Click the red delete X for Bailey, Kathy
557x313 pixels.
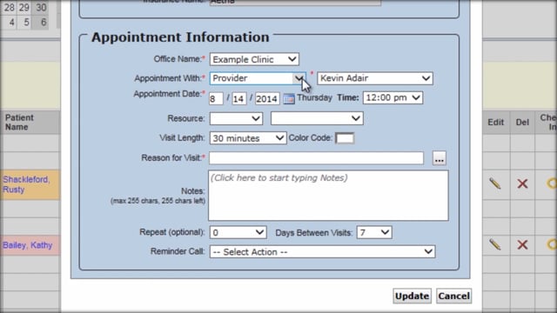(x=522, y=244)
